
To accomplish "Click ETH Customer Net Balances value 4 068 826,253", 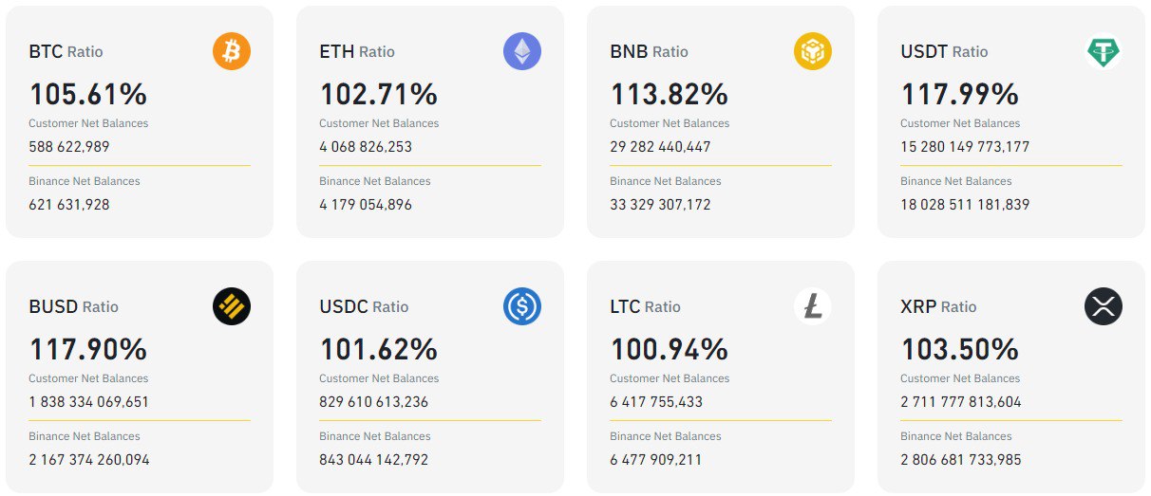I will coord(366,147).
